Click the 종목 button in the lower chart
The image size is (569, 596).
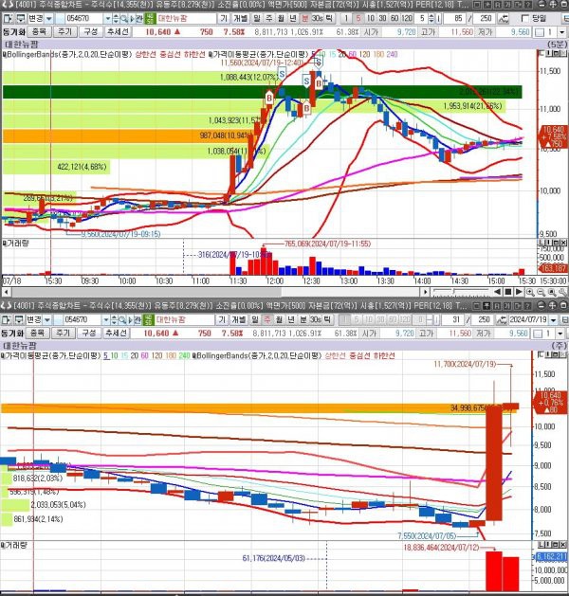[37, 333]
